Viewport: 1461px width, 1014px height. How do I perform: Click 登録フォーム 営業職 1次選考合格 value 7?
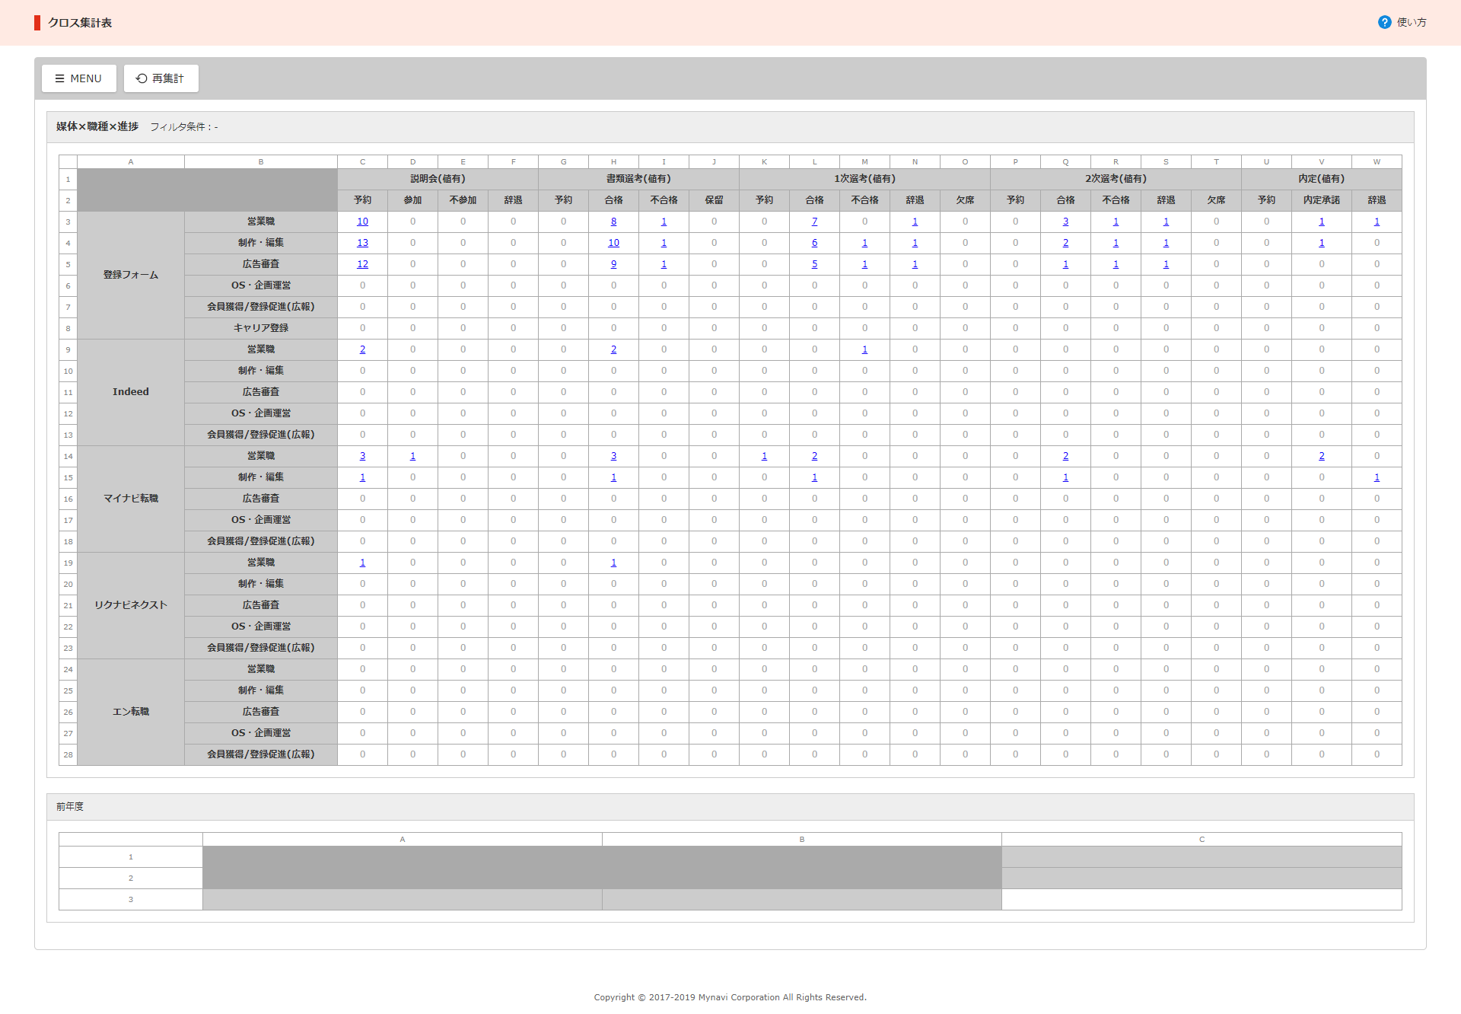[x=814, y=222]
